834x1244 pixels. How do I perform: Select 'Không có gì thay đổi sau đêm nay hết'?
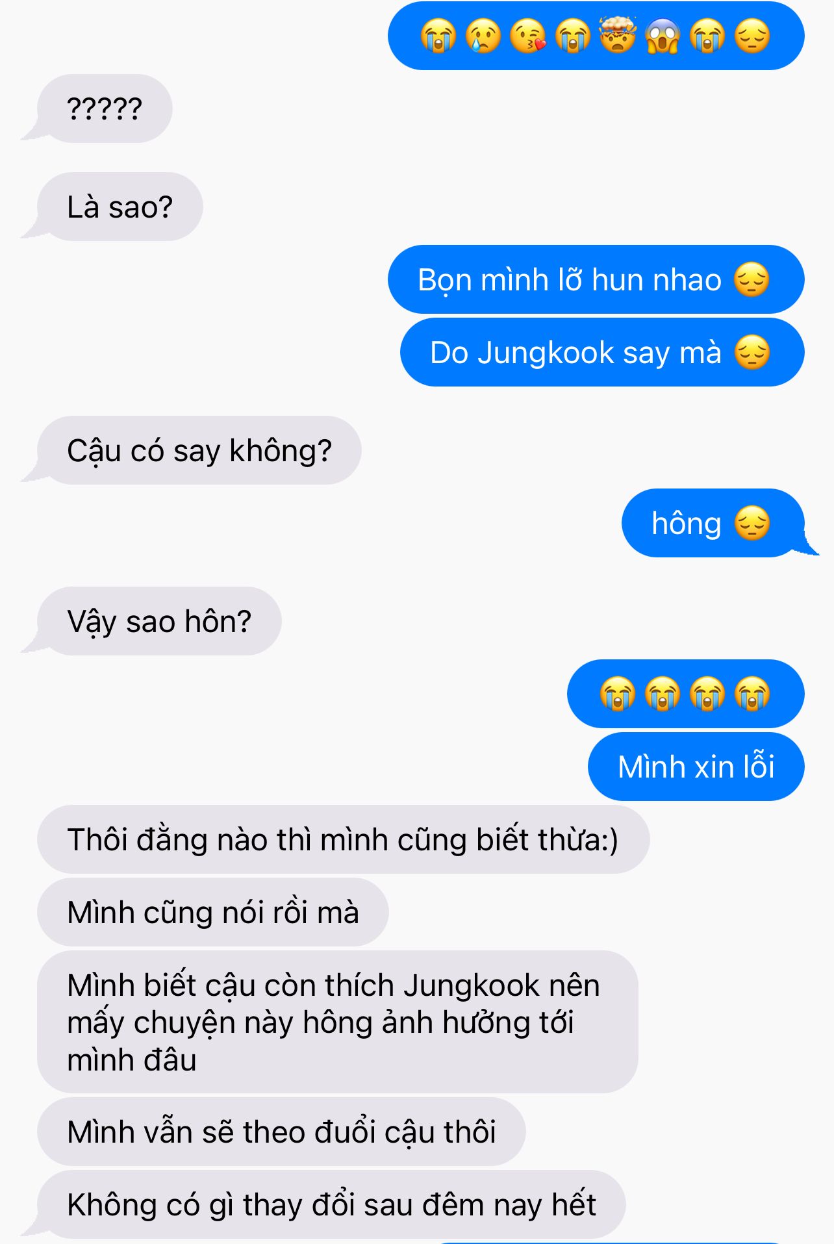pos(331,1205)
